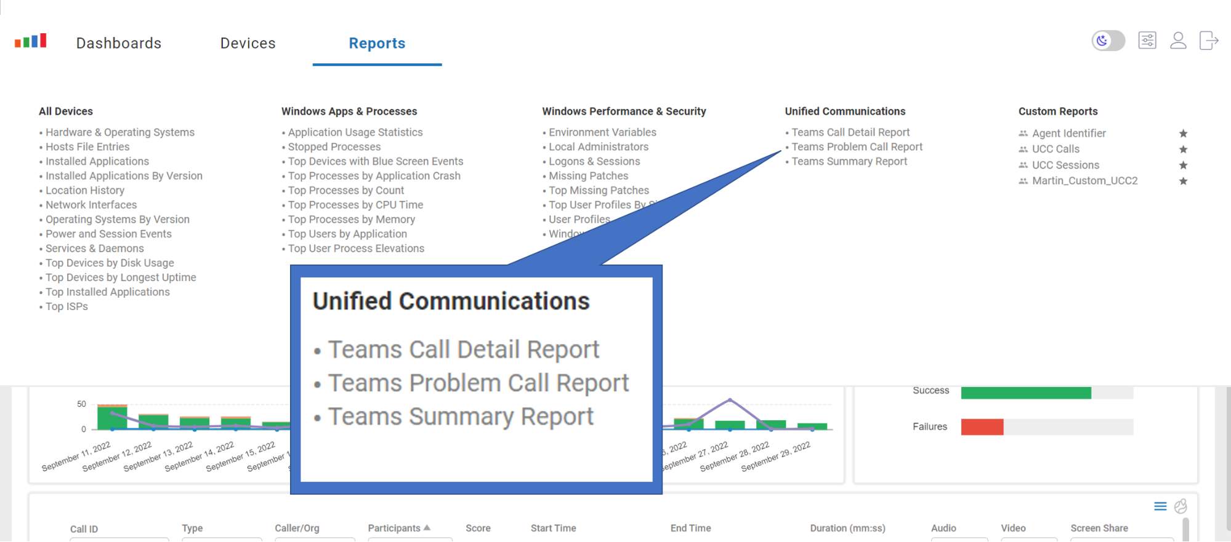Open Martin_Custom_UCC2 custom report
1231x542 pixels.
(x=1084, y=181)
